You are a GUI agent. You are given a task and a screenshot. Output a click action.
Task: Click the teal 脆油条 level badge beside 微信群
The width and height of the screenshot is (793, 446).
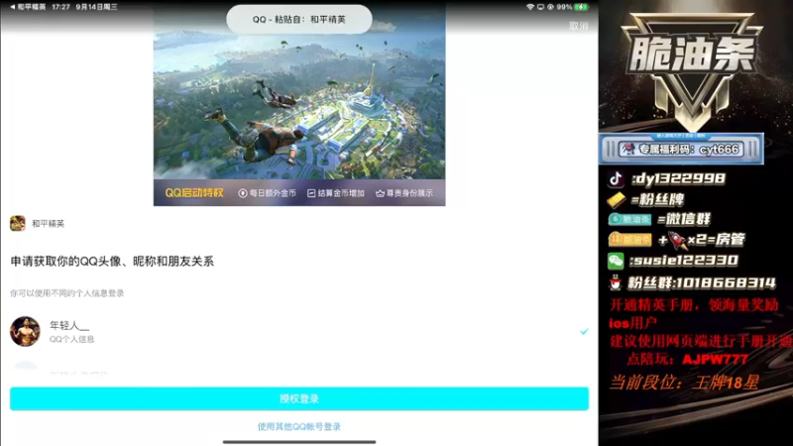point(629,219)
